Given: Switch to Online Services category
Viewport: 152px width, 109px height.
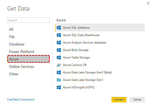Looking at the screenshot, I should coord(21,67).
